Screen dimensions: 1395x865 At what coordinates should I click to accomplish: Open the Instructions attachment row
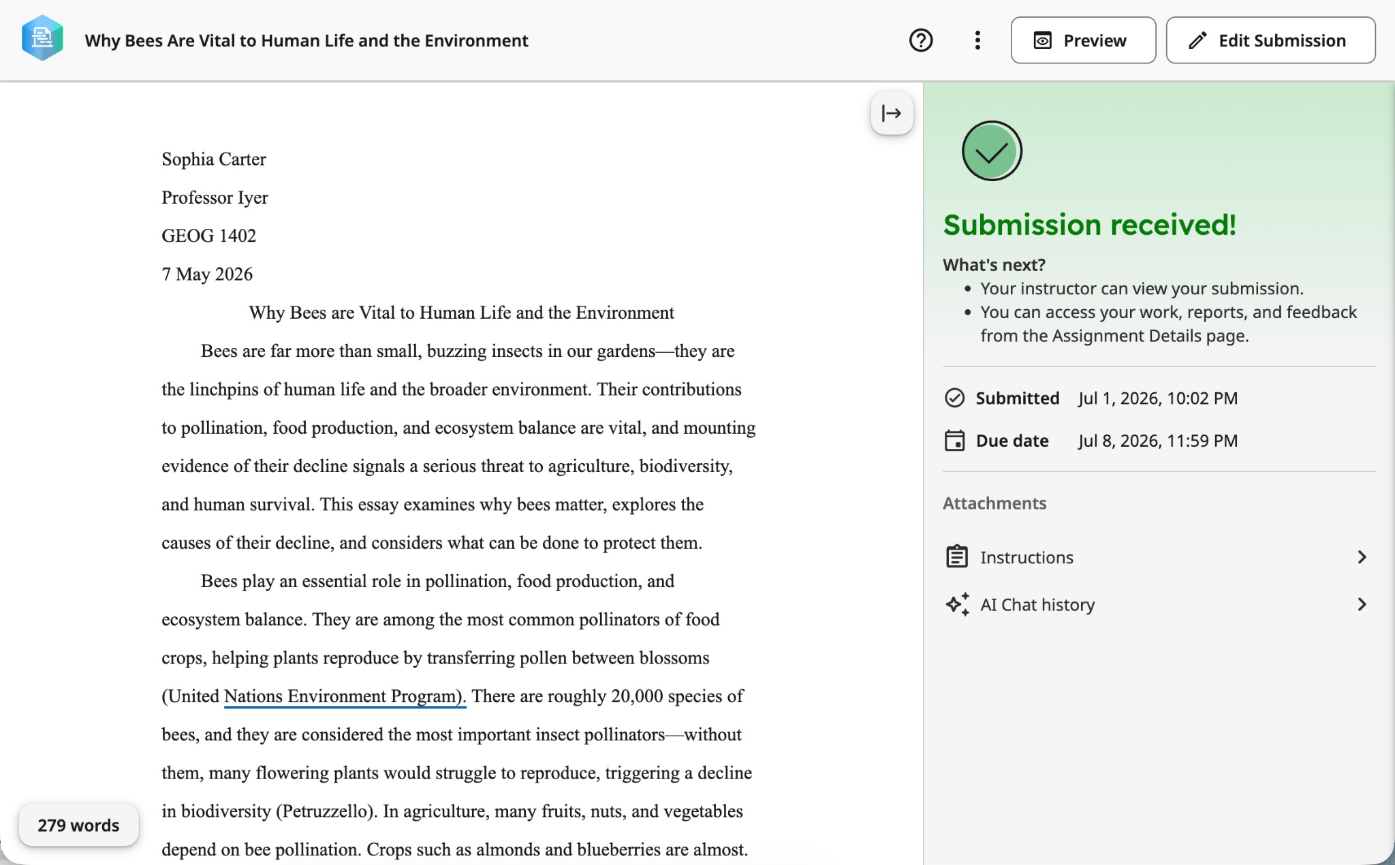click(1159, 557)
